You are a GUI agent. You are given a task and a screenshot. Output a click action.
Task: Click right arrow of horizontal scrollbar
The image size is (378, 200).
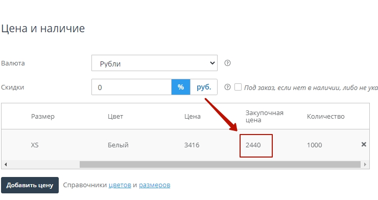tap(365, 165)
